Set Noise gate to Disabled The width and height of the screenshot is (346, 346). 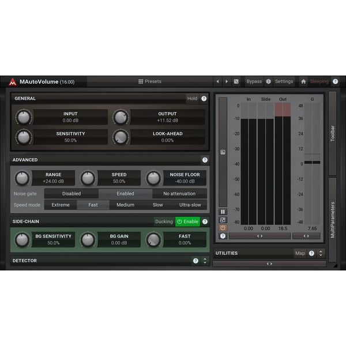[72, 194]
